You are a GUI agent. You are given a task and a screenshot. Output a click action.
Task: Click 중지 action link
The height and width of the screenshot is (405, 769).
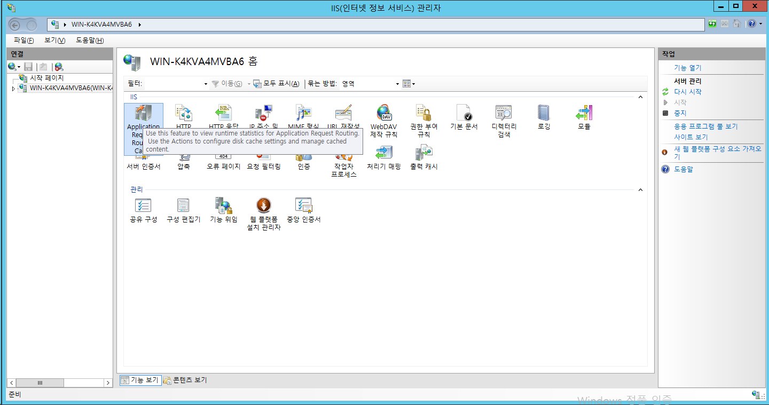pos(680,113)
